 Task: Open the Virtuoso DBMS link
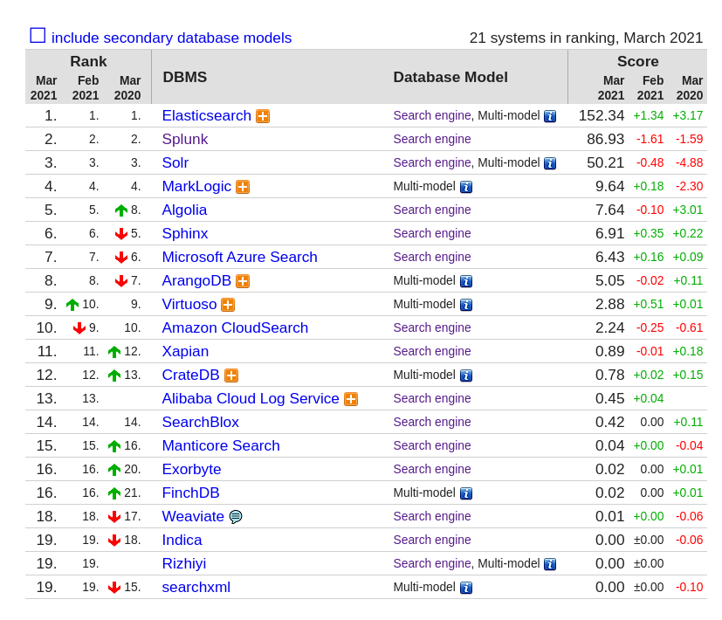coord(189,304)
